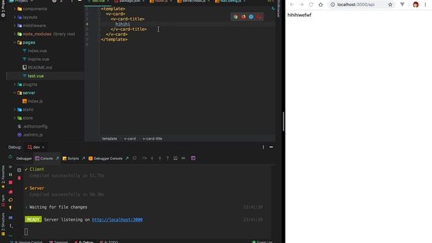Click the Rerun dev icon in the Debug toolbar
Image resolution: width=432 pixels, height=243 pixels.
[x=11, y=157]
